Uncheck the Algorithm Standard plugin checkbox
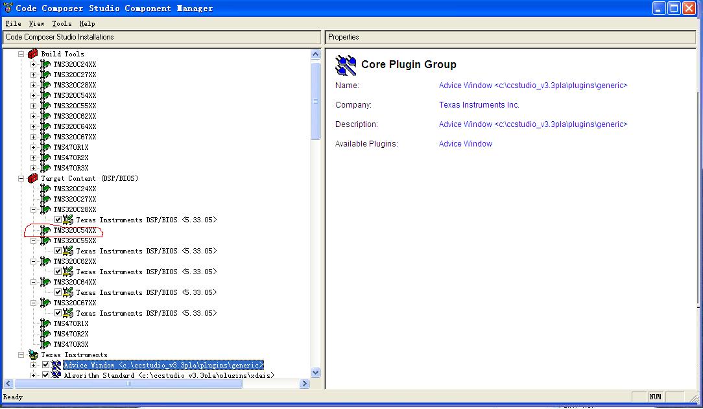Screen dimensions: 703x409 46,375
